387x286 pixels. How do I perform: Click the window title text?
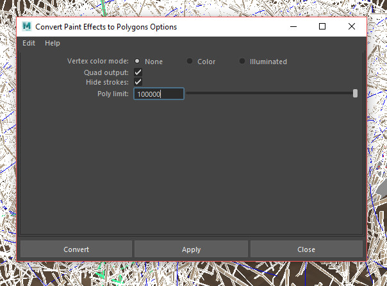(106, 27)
